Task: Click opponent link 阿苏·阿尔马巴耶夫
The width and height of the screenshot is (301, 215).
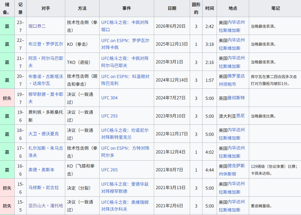Action: (46, 62)
